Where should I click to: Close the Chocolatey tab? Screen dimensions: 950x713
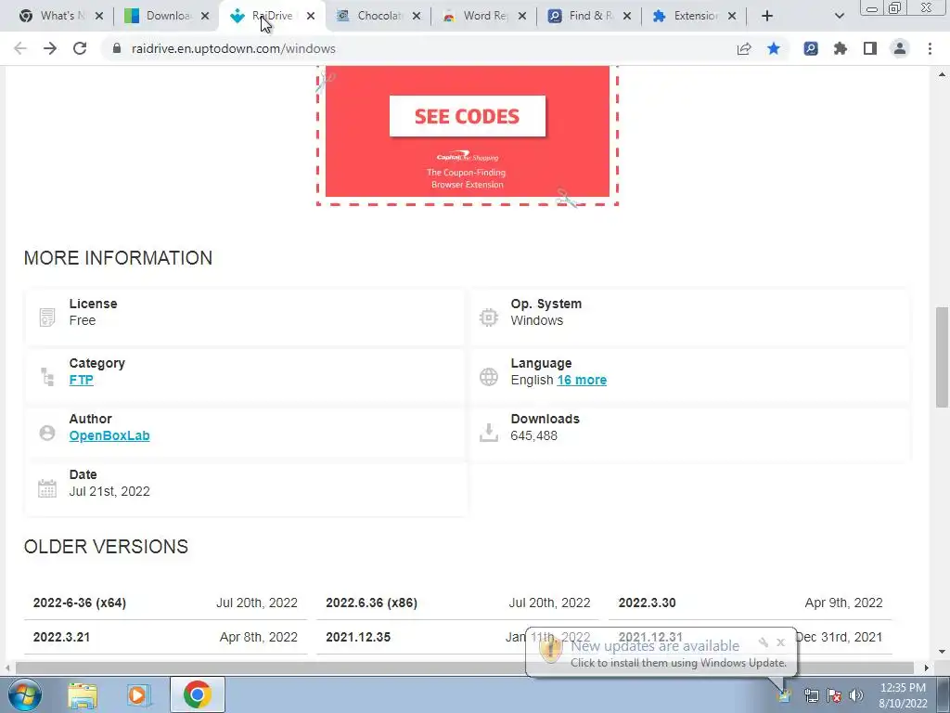pos(417,16)
